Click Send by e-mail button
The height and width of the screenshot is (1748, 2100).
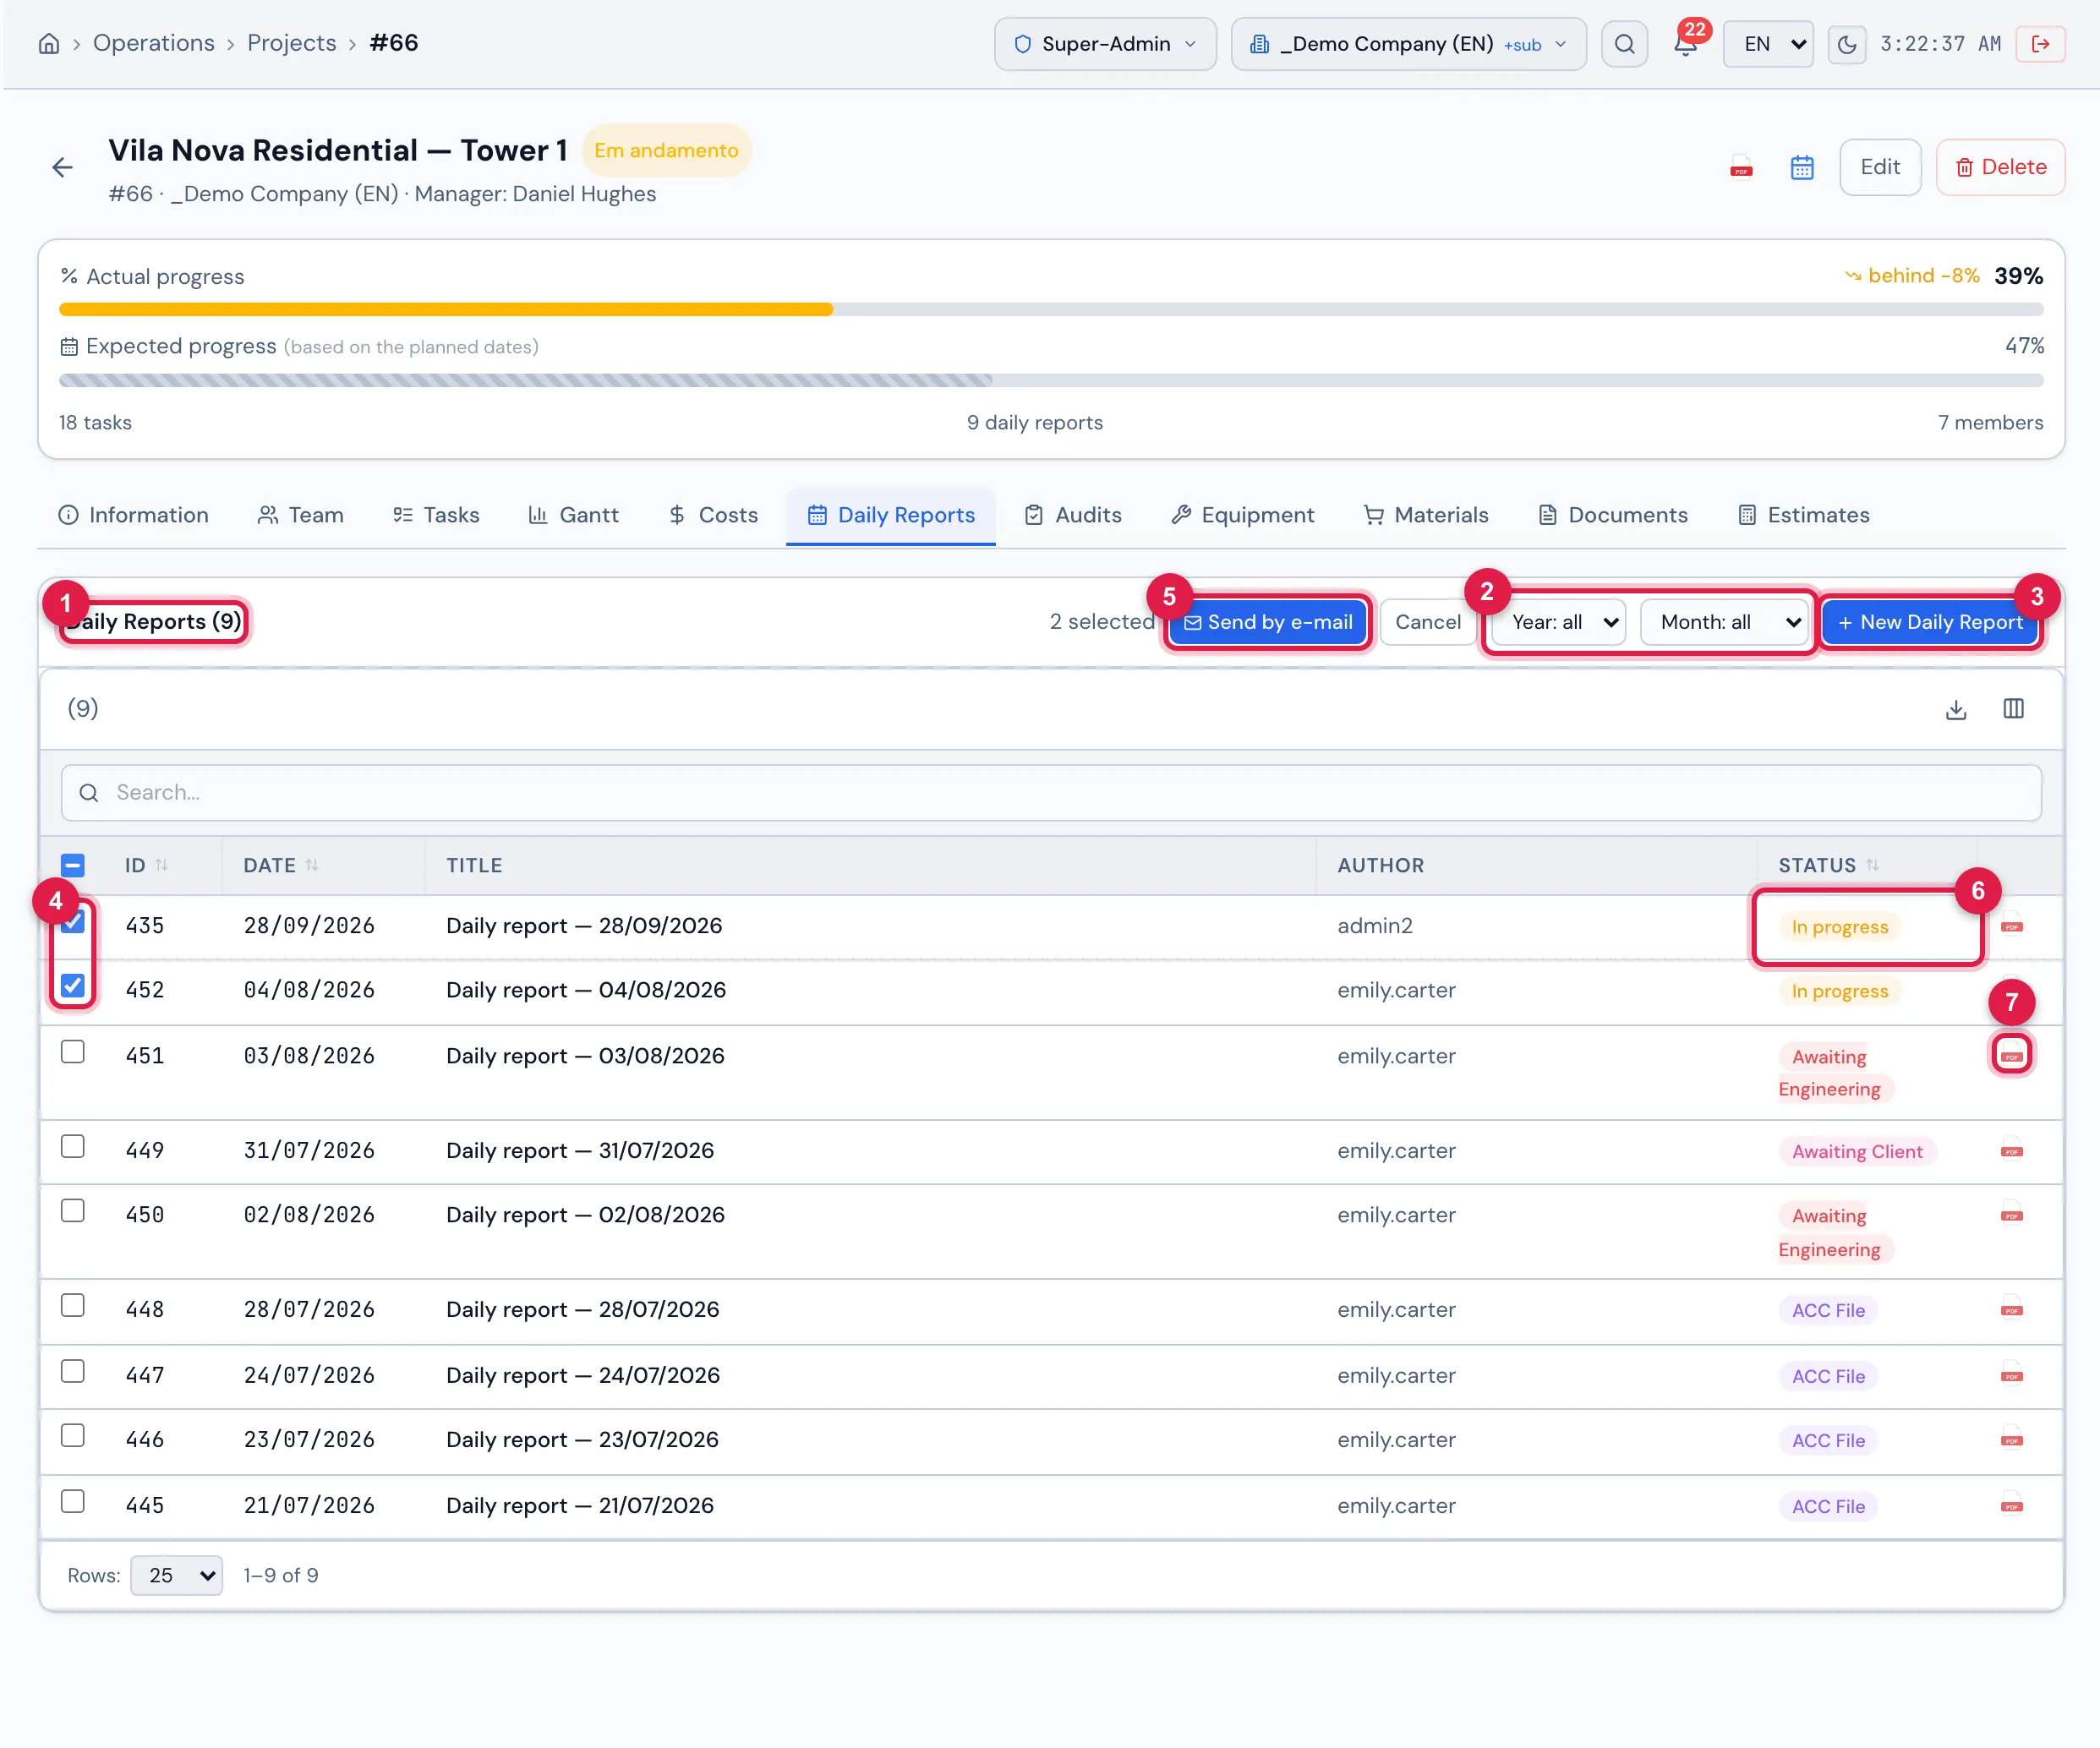1267,622
